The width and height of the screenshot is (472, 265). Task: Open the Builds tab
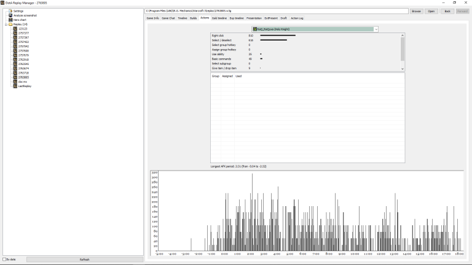(193, 18)
